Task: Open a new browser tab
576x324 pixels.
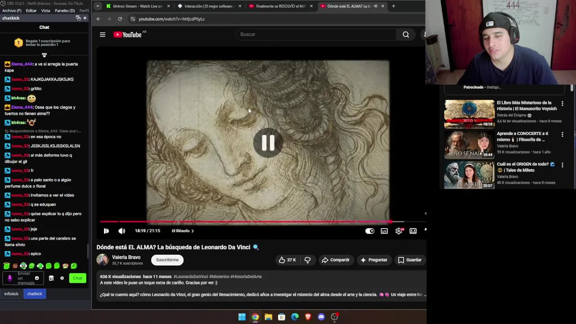Action: point(393,6)
